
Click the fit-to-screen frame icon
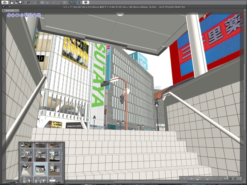(x=51, y=2)
